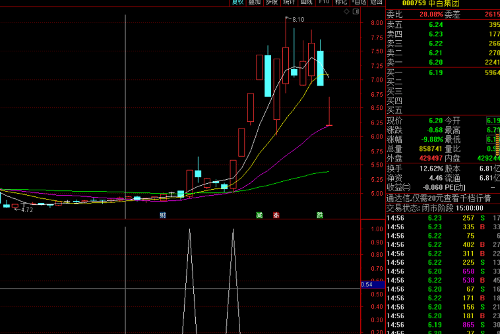Select tick row with volume 335
The height and width of the screenshot is (334, 500).
pyautogui.click(x=443, y=227)
